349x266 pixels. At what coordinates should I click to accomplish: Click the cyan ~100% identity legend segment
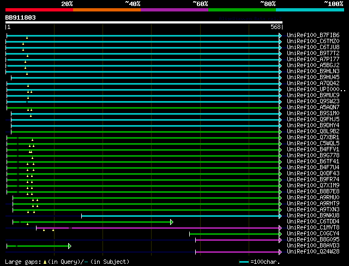click(x=309, y=9)
